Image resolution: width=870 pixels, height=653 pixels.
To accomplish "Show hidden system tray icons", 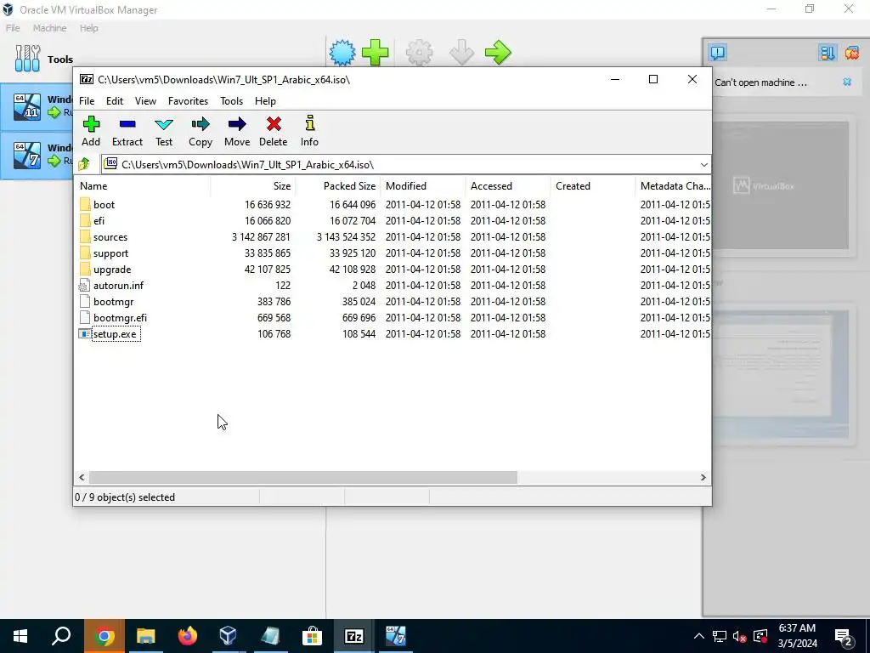I will [x=699, y=636].
